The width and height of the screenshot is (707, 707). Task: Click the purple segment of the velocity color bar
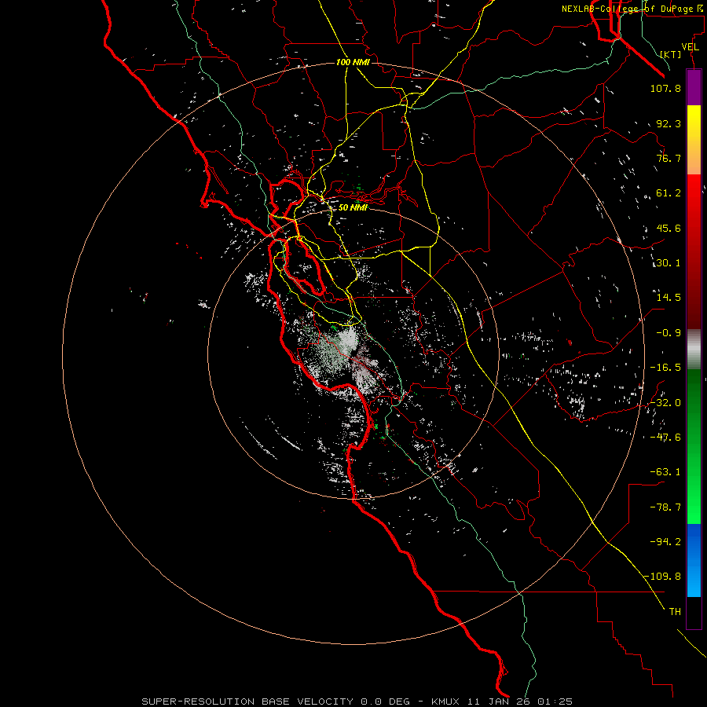pos(694,87)
